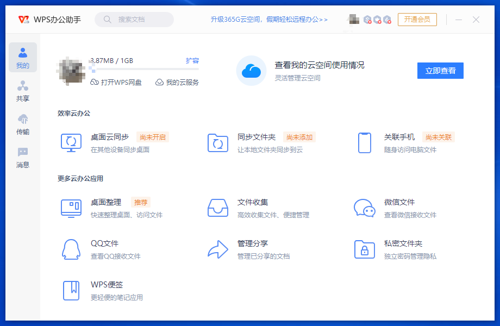Open 打开WPS网盘
The image size is (500, 326).
point(116,82)
